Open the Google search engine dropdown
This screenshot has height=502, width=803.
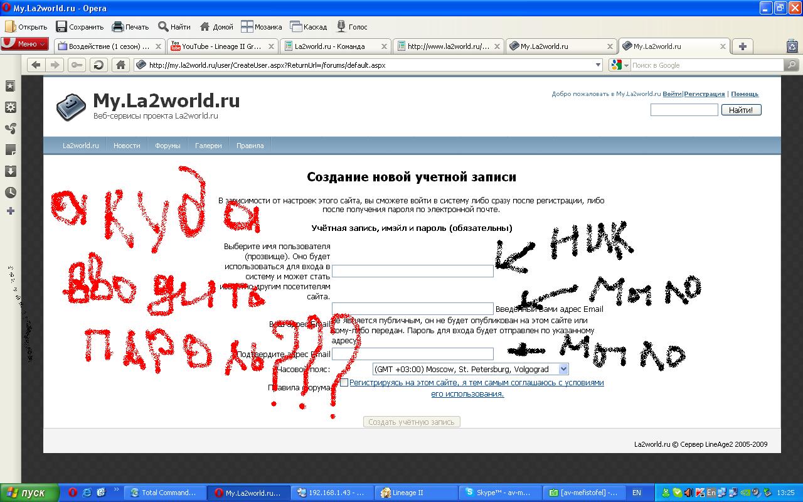pyautogui.click(x=620, y=65)
